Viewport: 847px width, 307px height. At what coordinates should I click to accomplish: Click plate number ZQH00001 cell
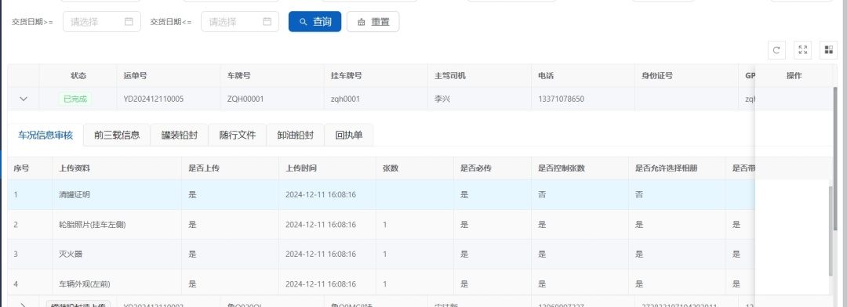[245, 99]
